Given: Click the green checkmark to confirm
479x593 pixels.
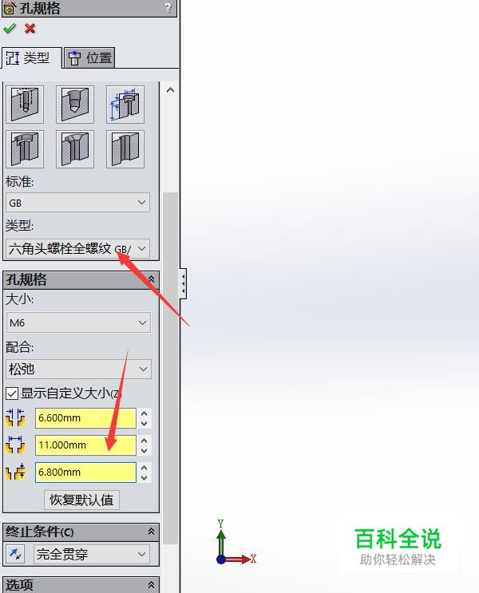Looking at the screenshot, I should pyautogui.click(x=10, y=29).
